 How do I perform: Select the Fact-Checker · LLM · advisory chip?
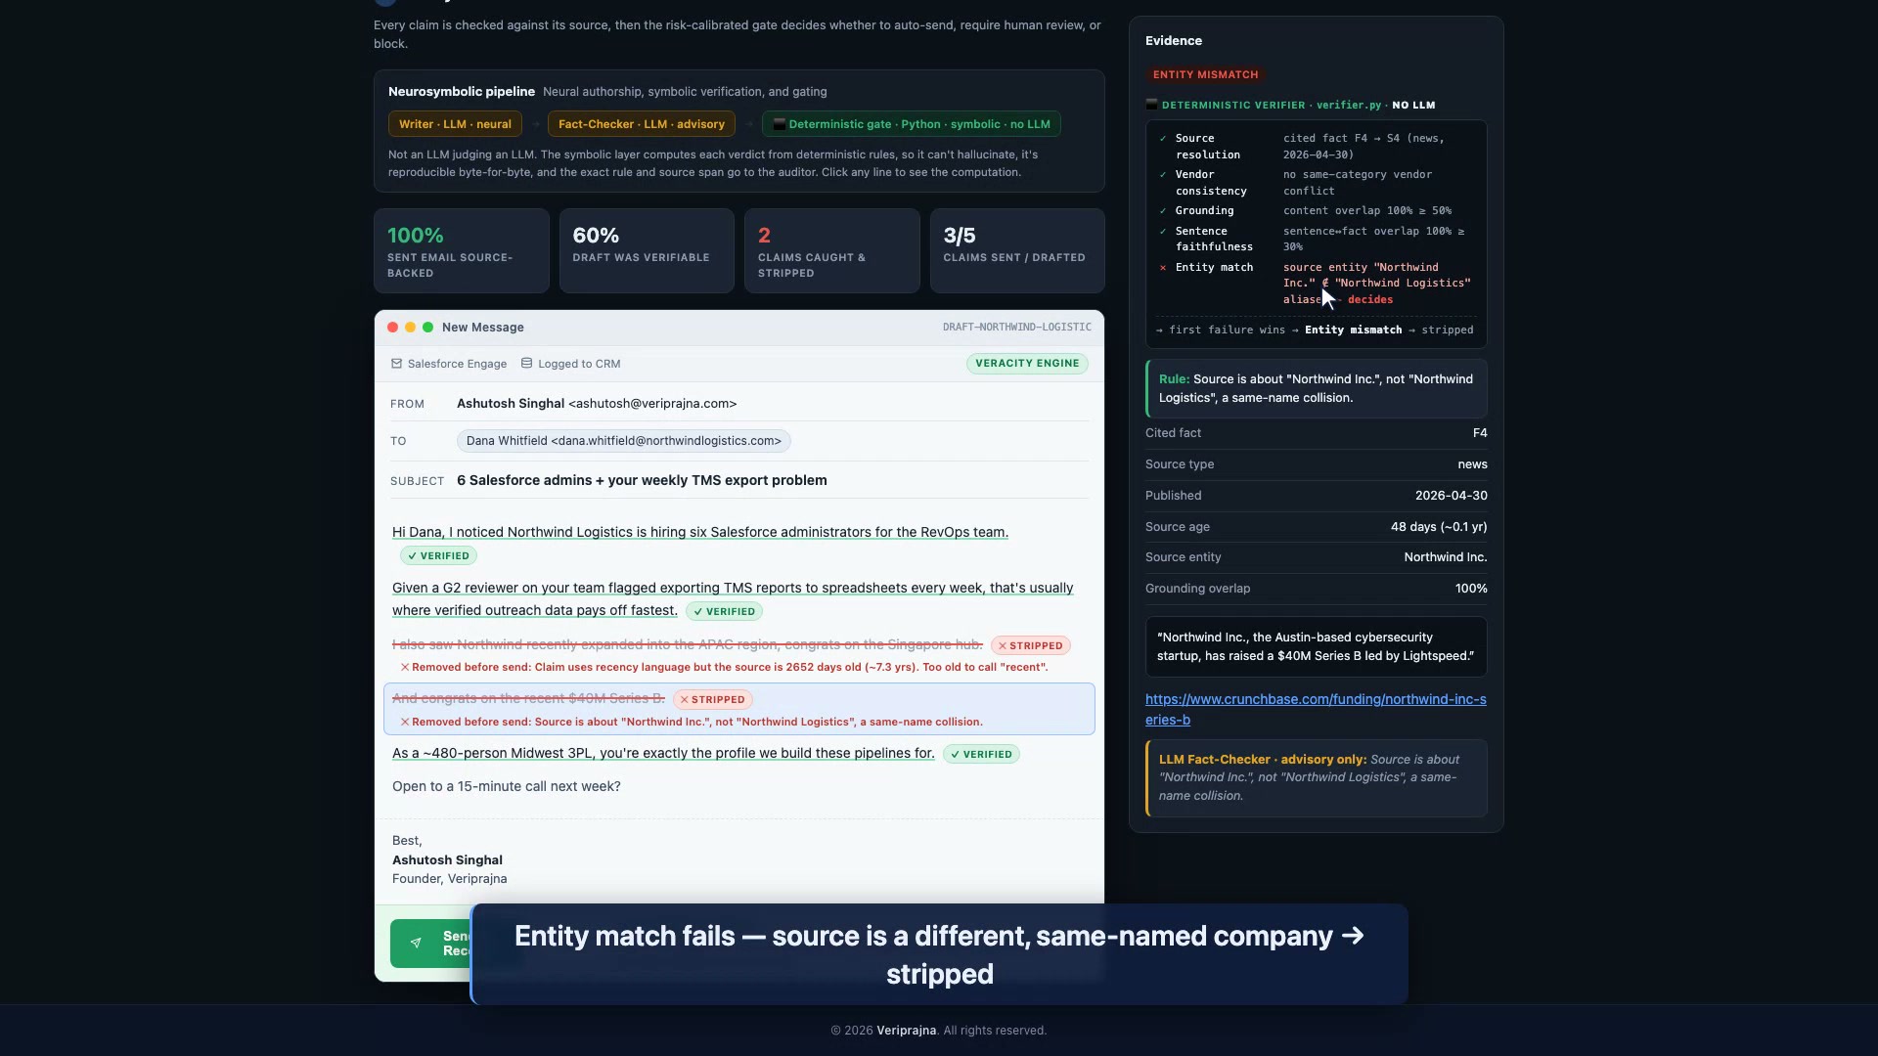pyautogui.click(x=642, y=124)
